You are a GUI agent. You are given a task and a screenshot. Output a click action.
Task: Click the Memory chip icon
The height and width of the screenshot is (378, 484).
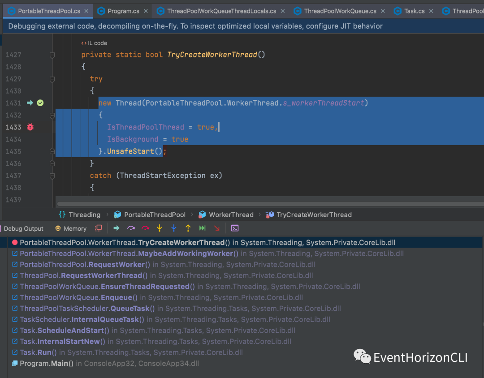click(58, 228)
